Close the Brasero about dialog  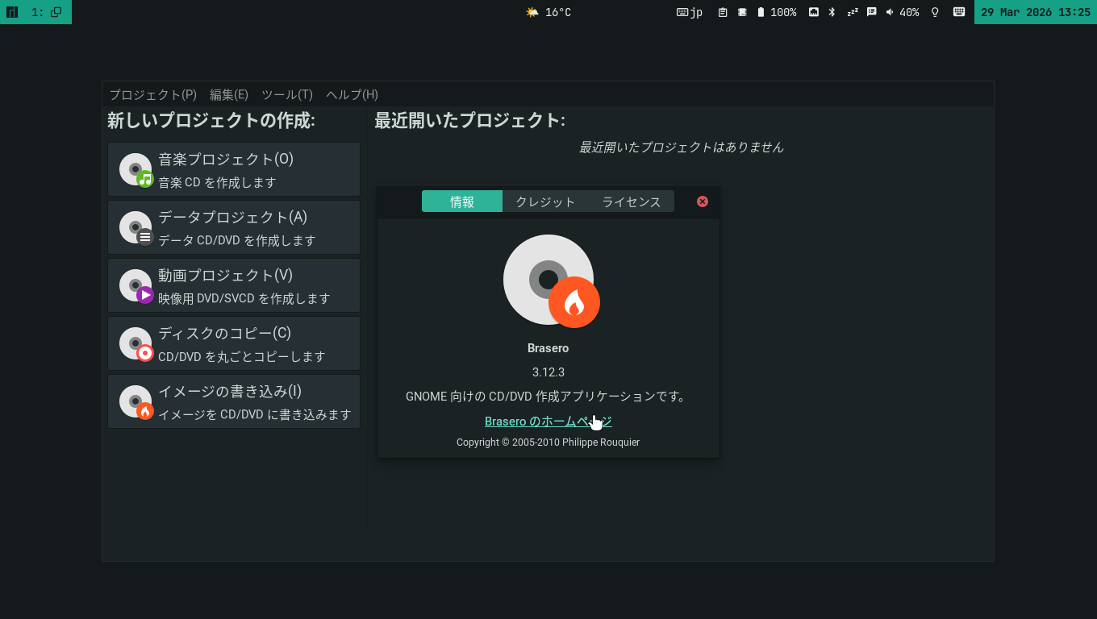[x=703, y=201]
